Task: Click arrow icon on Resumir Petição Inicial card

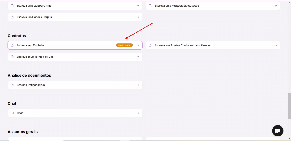Action: [138, 85]
